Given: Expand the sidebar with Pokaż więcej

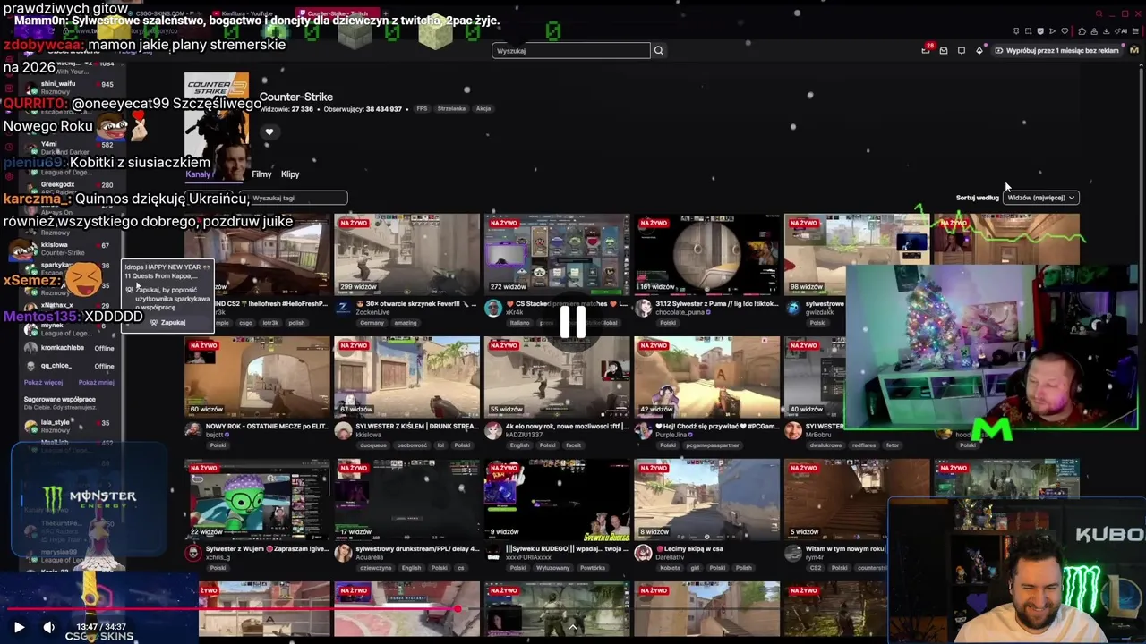Looking at the screenshot, I should [43, 382].
